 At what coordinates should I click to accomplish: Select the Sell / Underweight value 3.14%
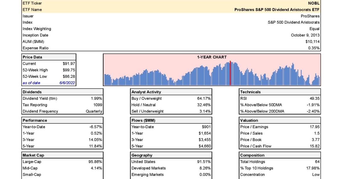[205, 111]
